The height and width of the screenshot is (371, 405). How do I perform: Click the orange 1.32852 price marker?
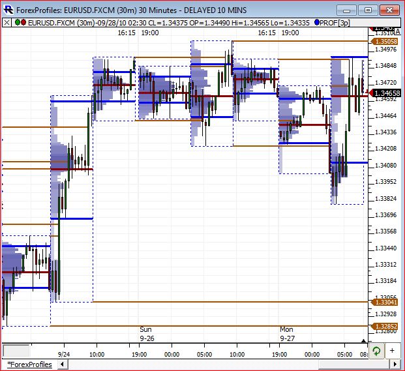click(x=384, y=326)
